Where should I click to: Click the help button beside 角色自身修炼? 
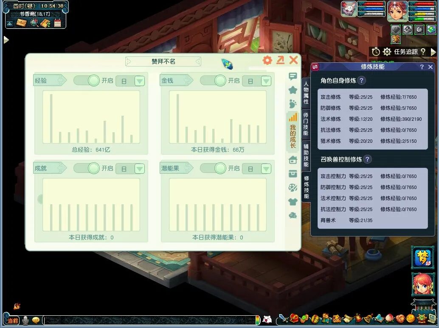(x=361, y=81)
